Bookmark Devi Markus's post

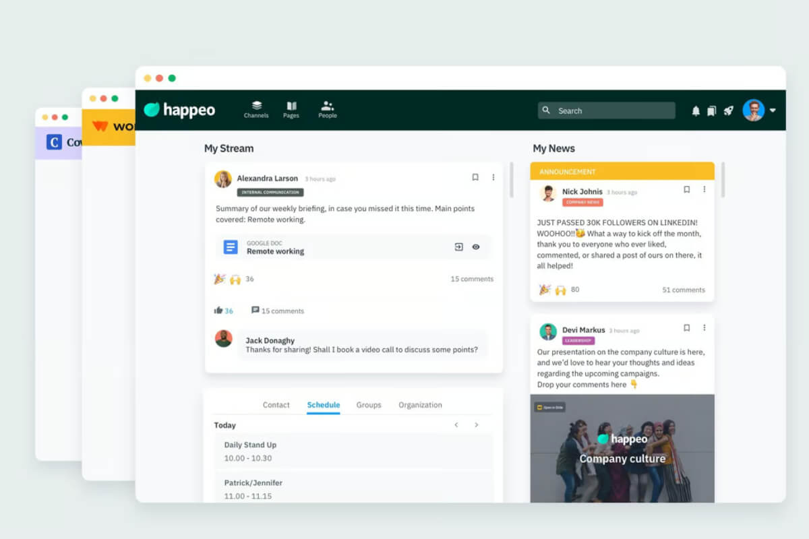(x=687, y=327)
